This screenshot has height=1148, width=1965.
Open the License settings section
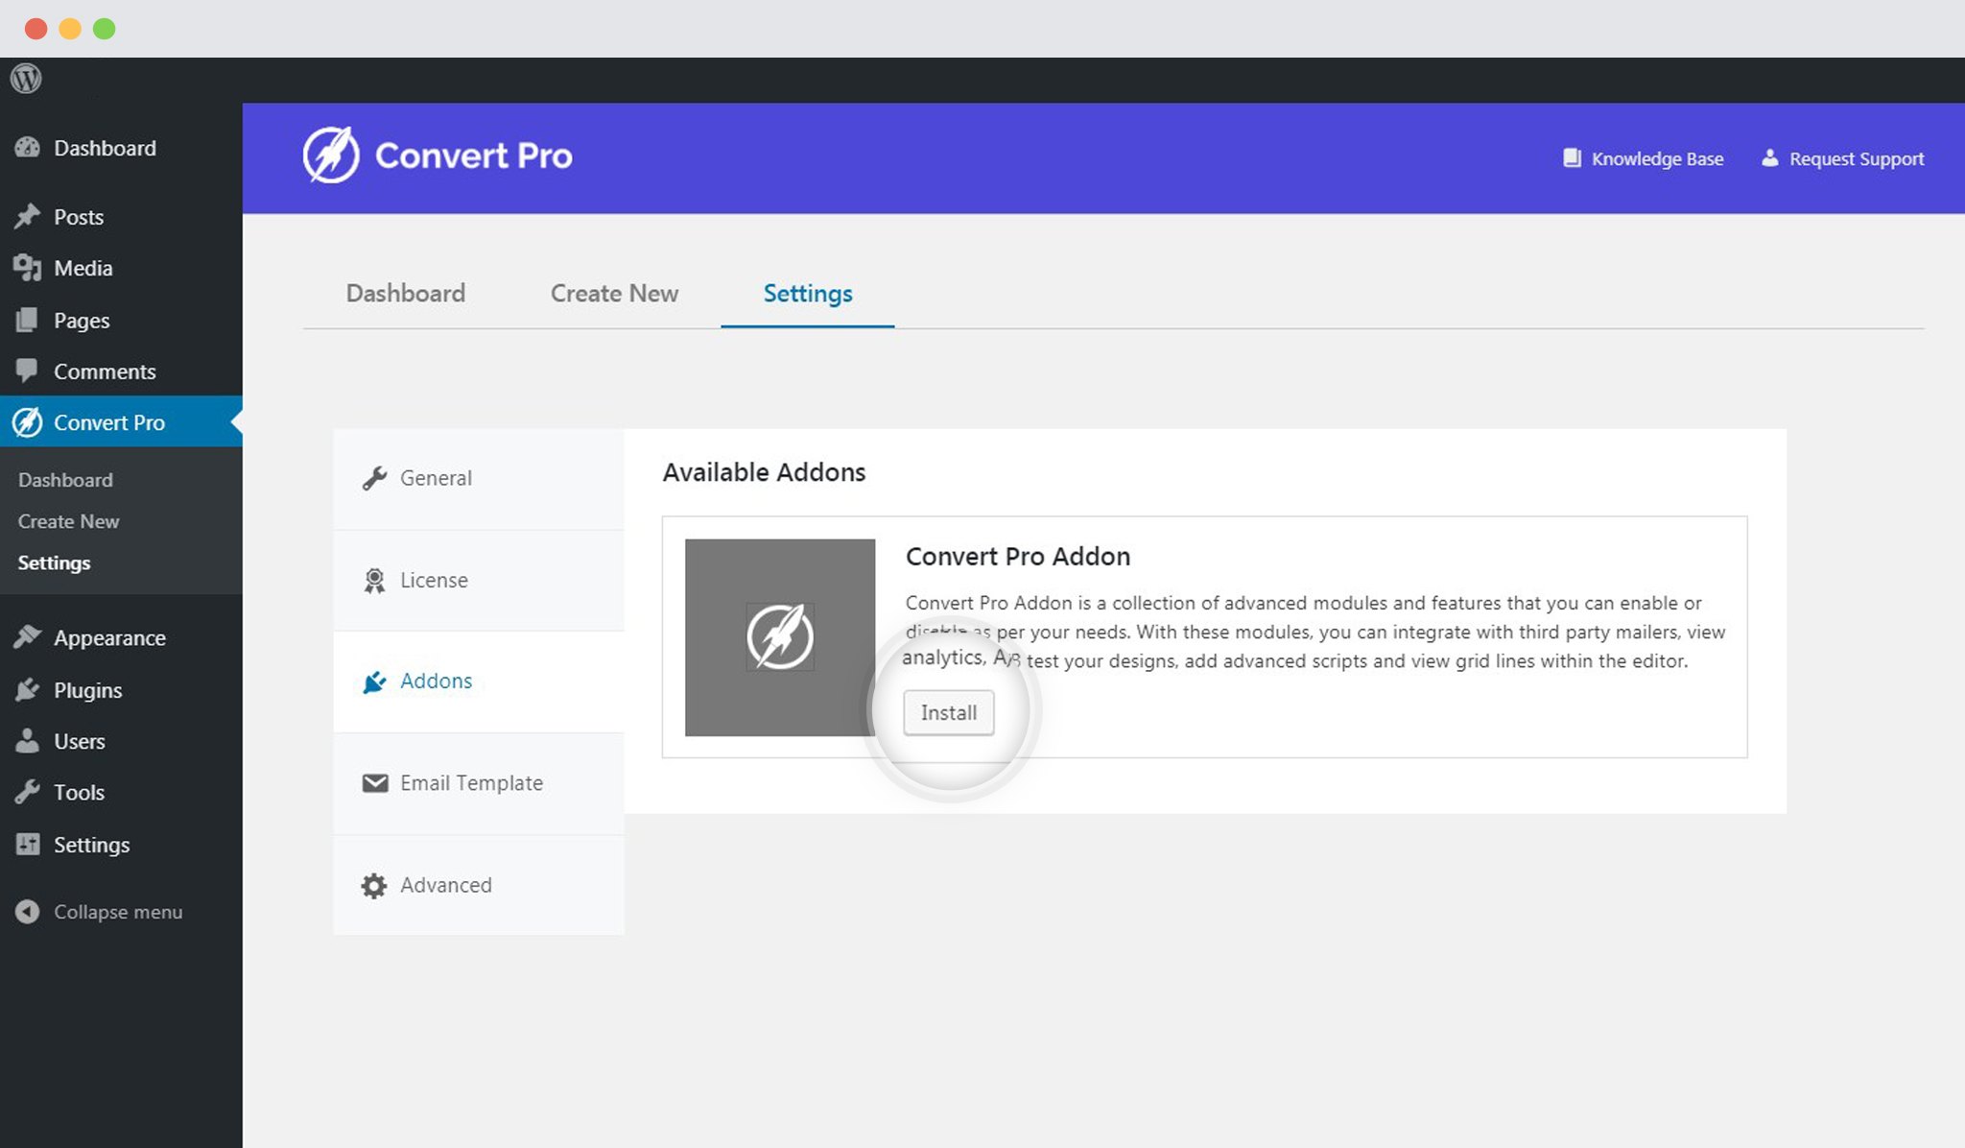479,580
